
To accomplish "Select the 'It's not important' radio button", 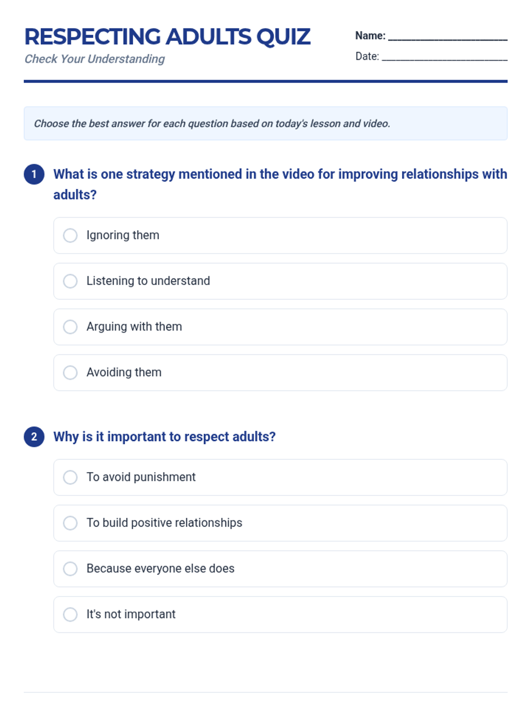I will click(x=70, y=614).
